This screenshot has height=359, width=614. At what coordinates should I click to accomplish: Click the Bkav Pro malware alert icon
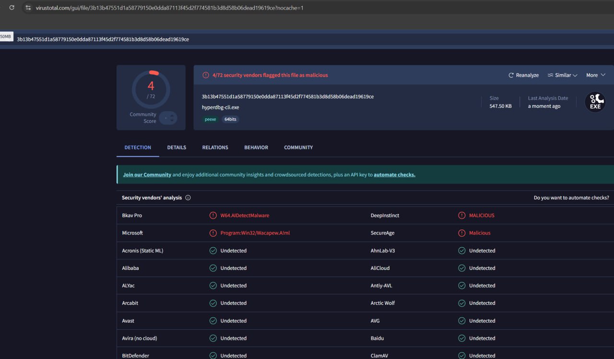[213, 216]
